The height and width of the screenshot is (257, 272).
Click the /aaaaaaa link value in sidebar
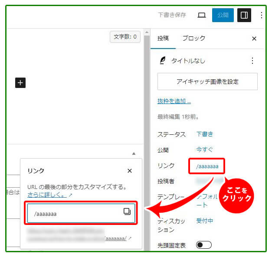click(x=207, y=166)
